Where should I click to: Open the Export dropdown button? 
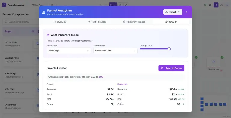tap(173, 12)
